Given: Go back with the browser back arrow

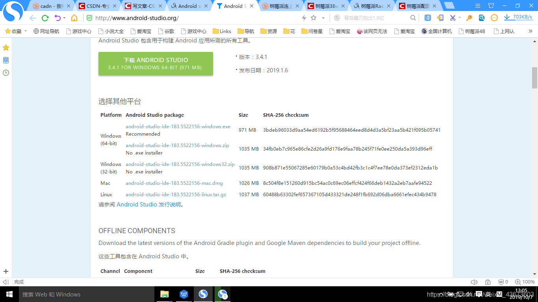Looking at the screenshot, I should (x=32, y=18).
